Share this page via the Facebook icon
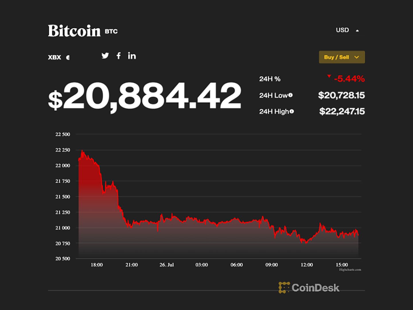The image size is (413, 310). (x=118, y=56)
